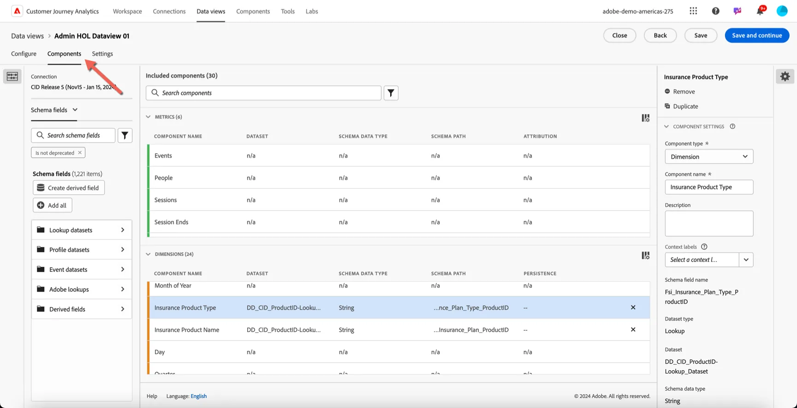
Task: Click the Component name input field
Action: (x=709, y=187)
